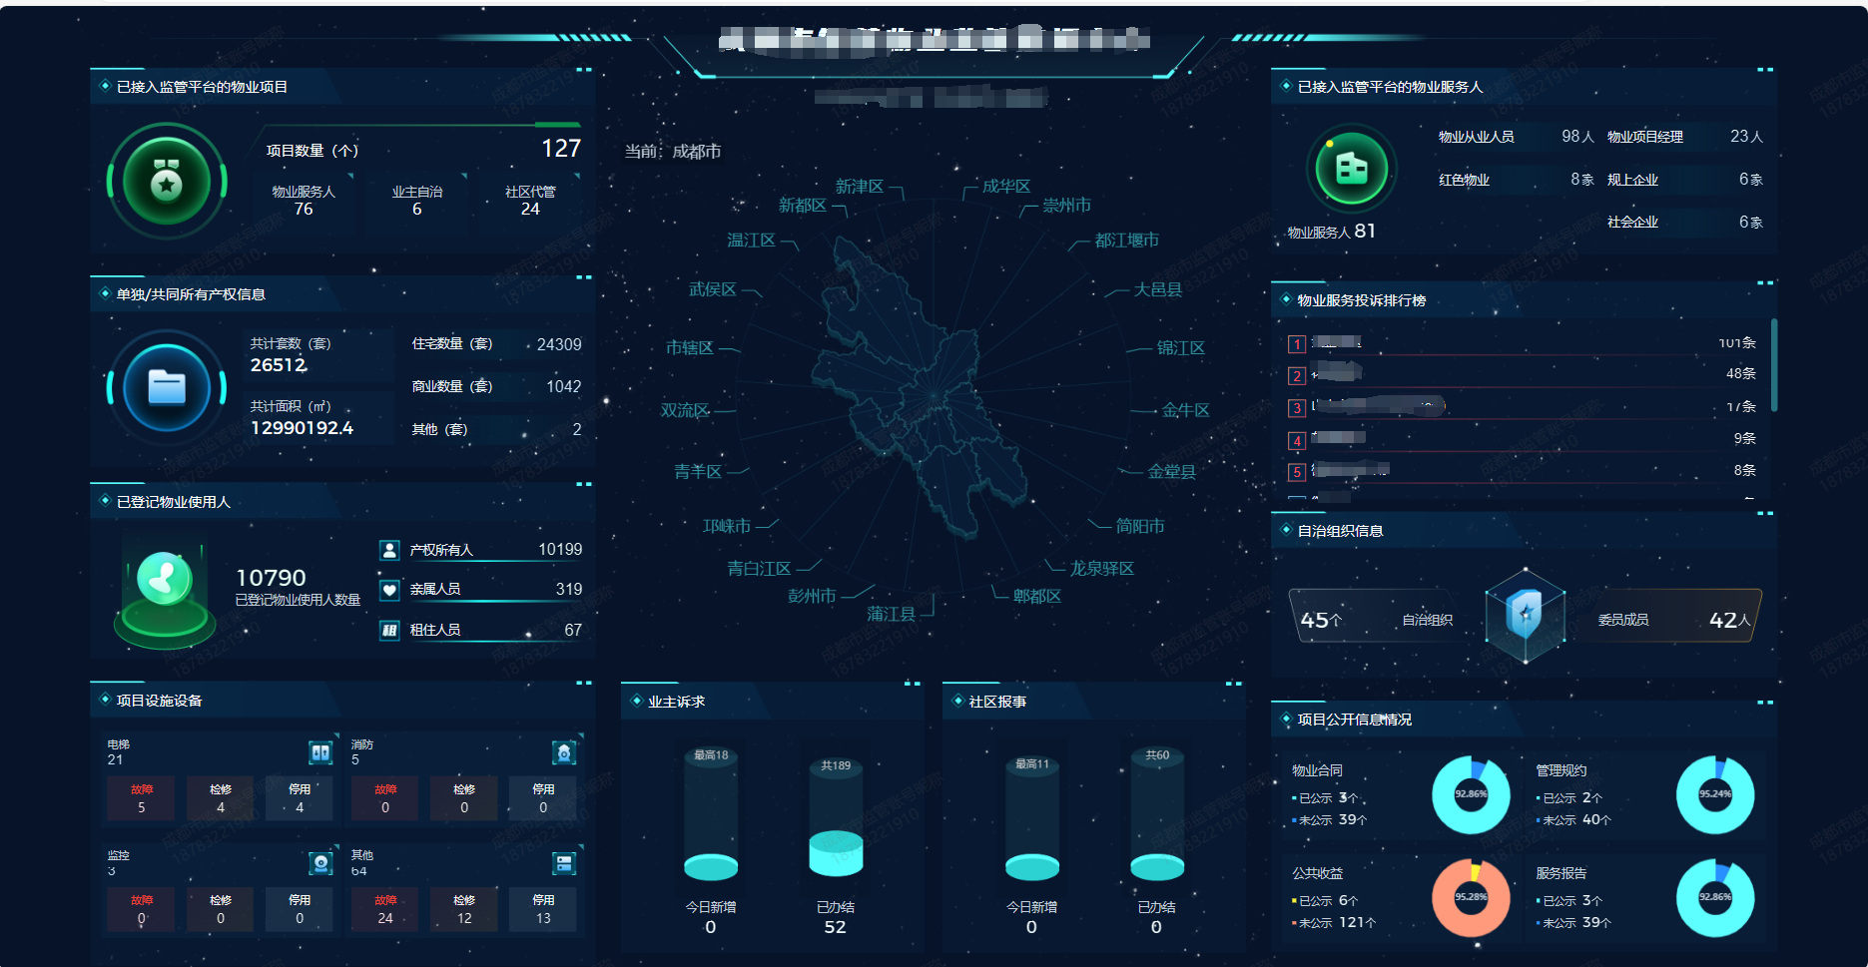Select 锦江区 on the map
Screen dimensions: 1868x967
[1181, 348]
